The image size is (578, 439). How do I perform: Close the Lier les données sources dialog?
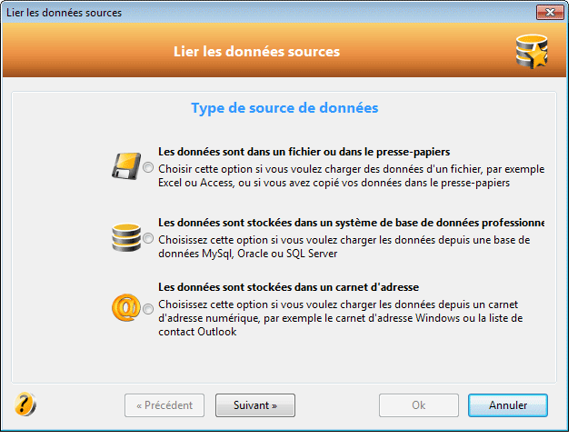(550, 13)
